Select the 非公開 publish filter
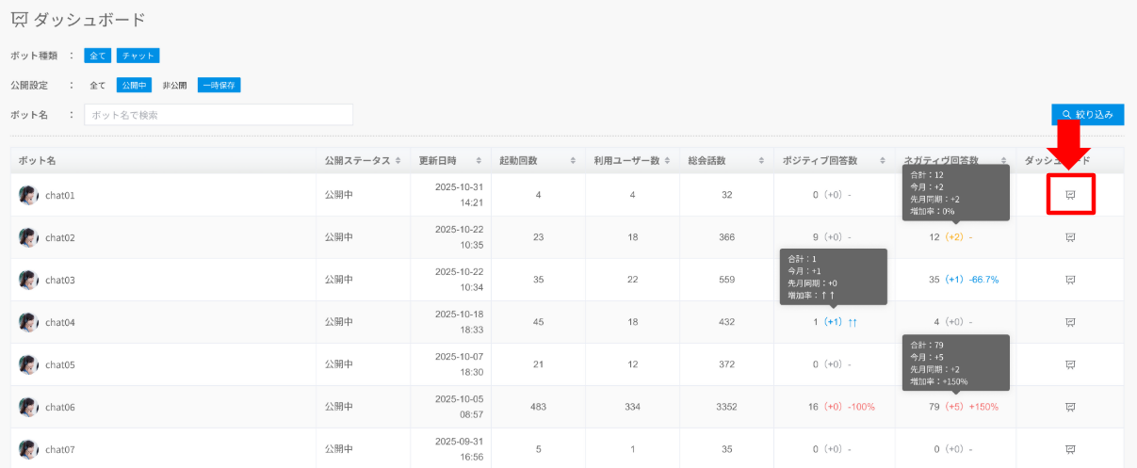 [x=174, y=85]
